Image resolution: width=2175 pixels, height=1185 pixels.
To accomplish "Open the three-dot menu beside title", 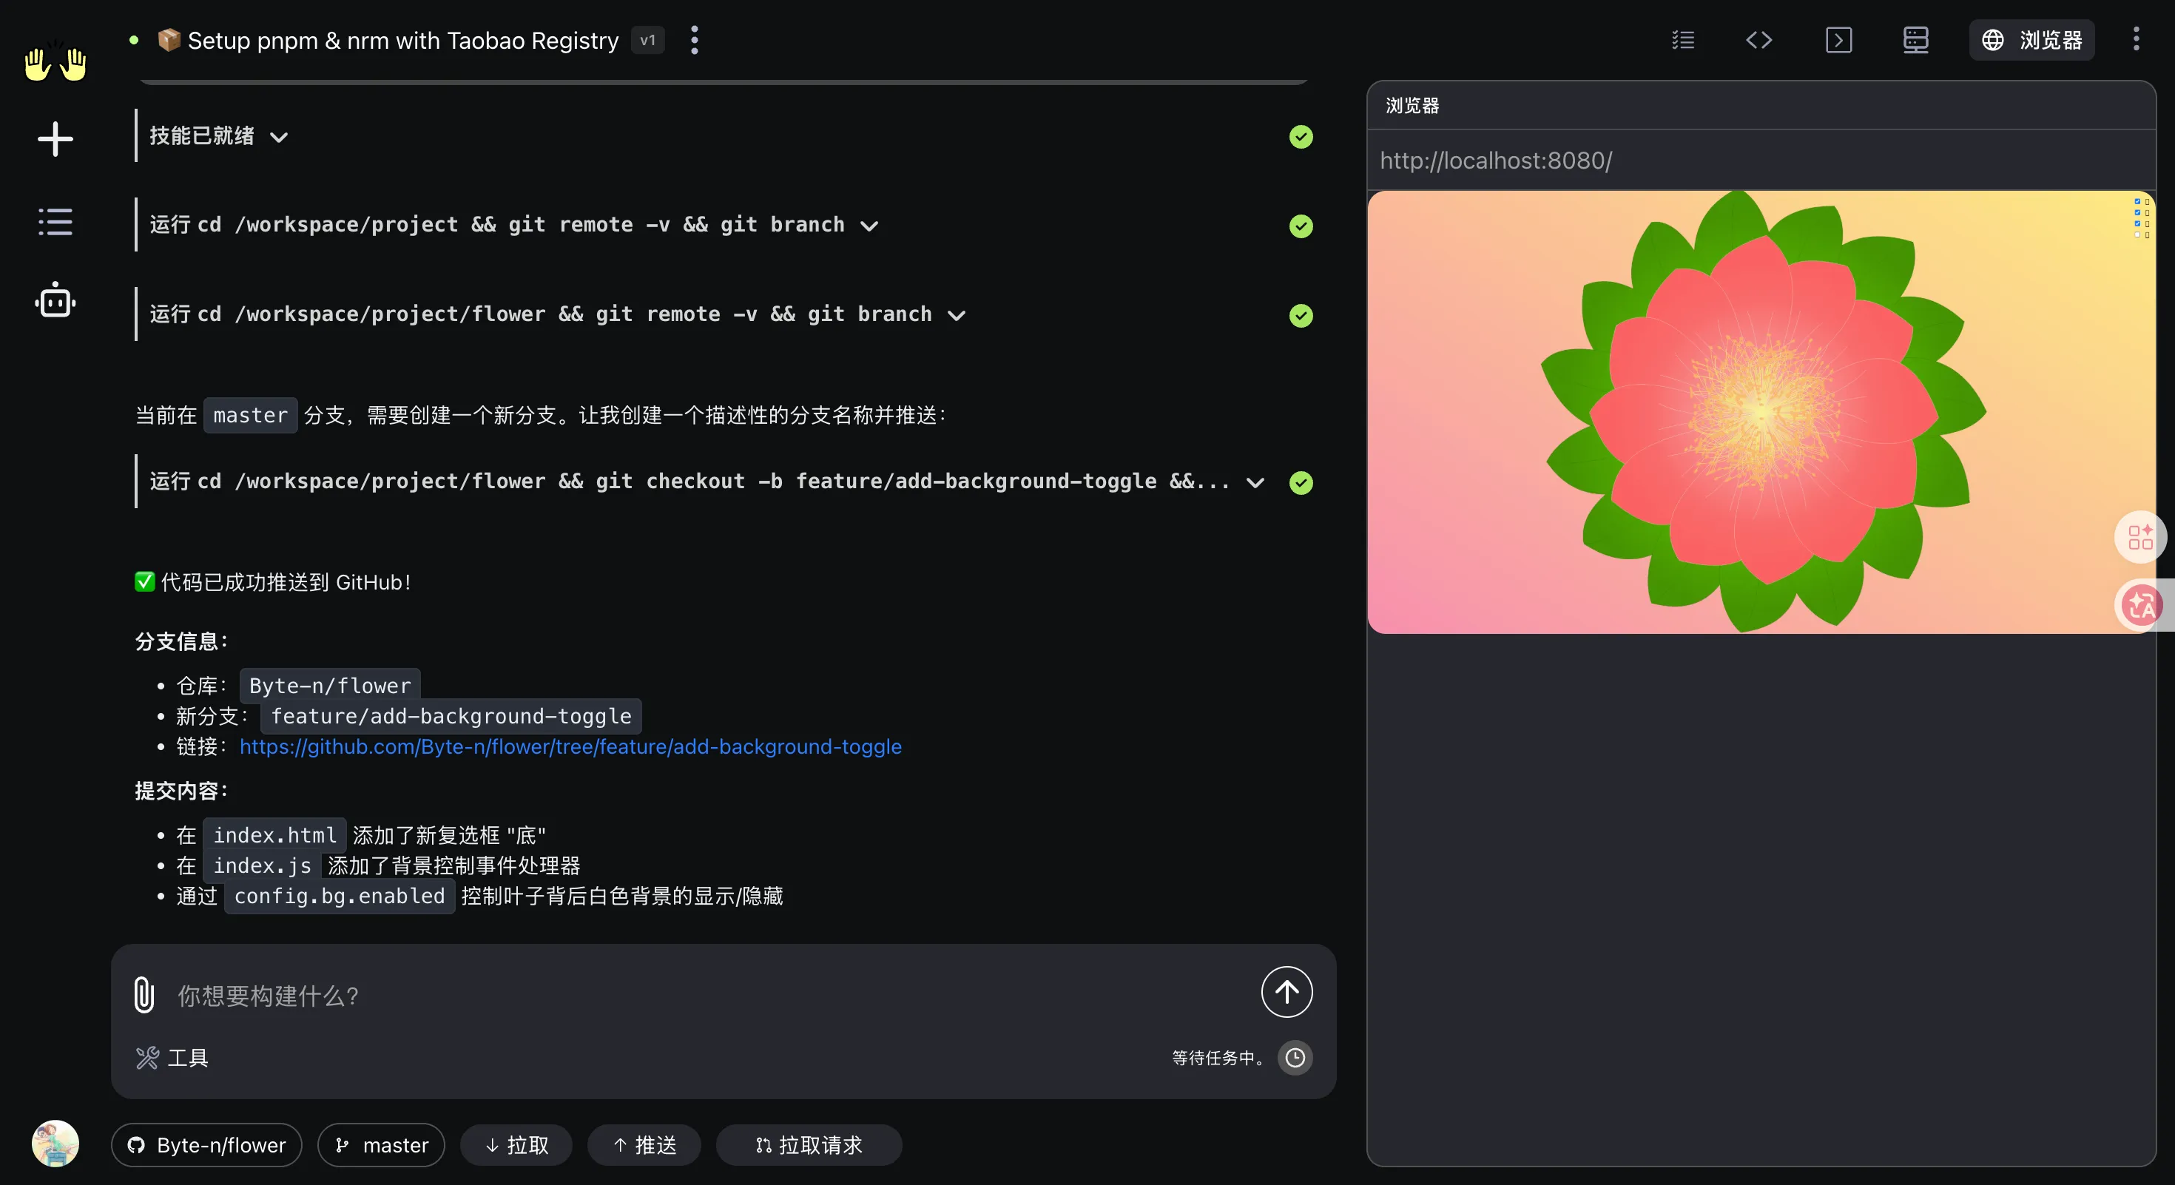I will point(694,40).
